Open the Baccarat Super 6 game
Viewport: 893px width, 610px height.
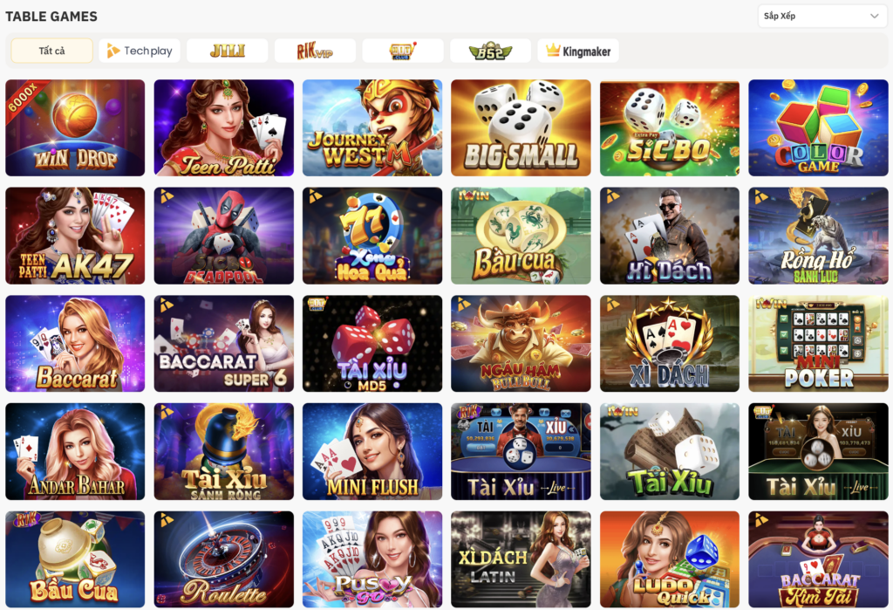[x=224, y=343]
